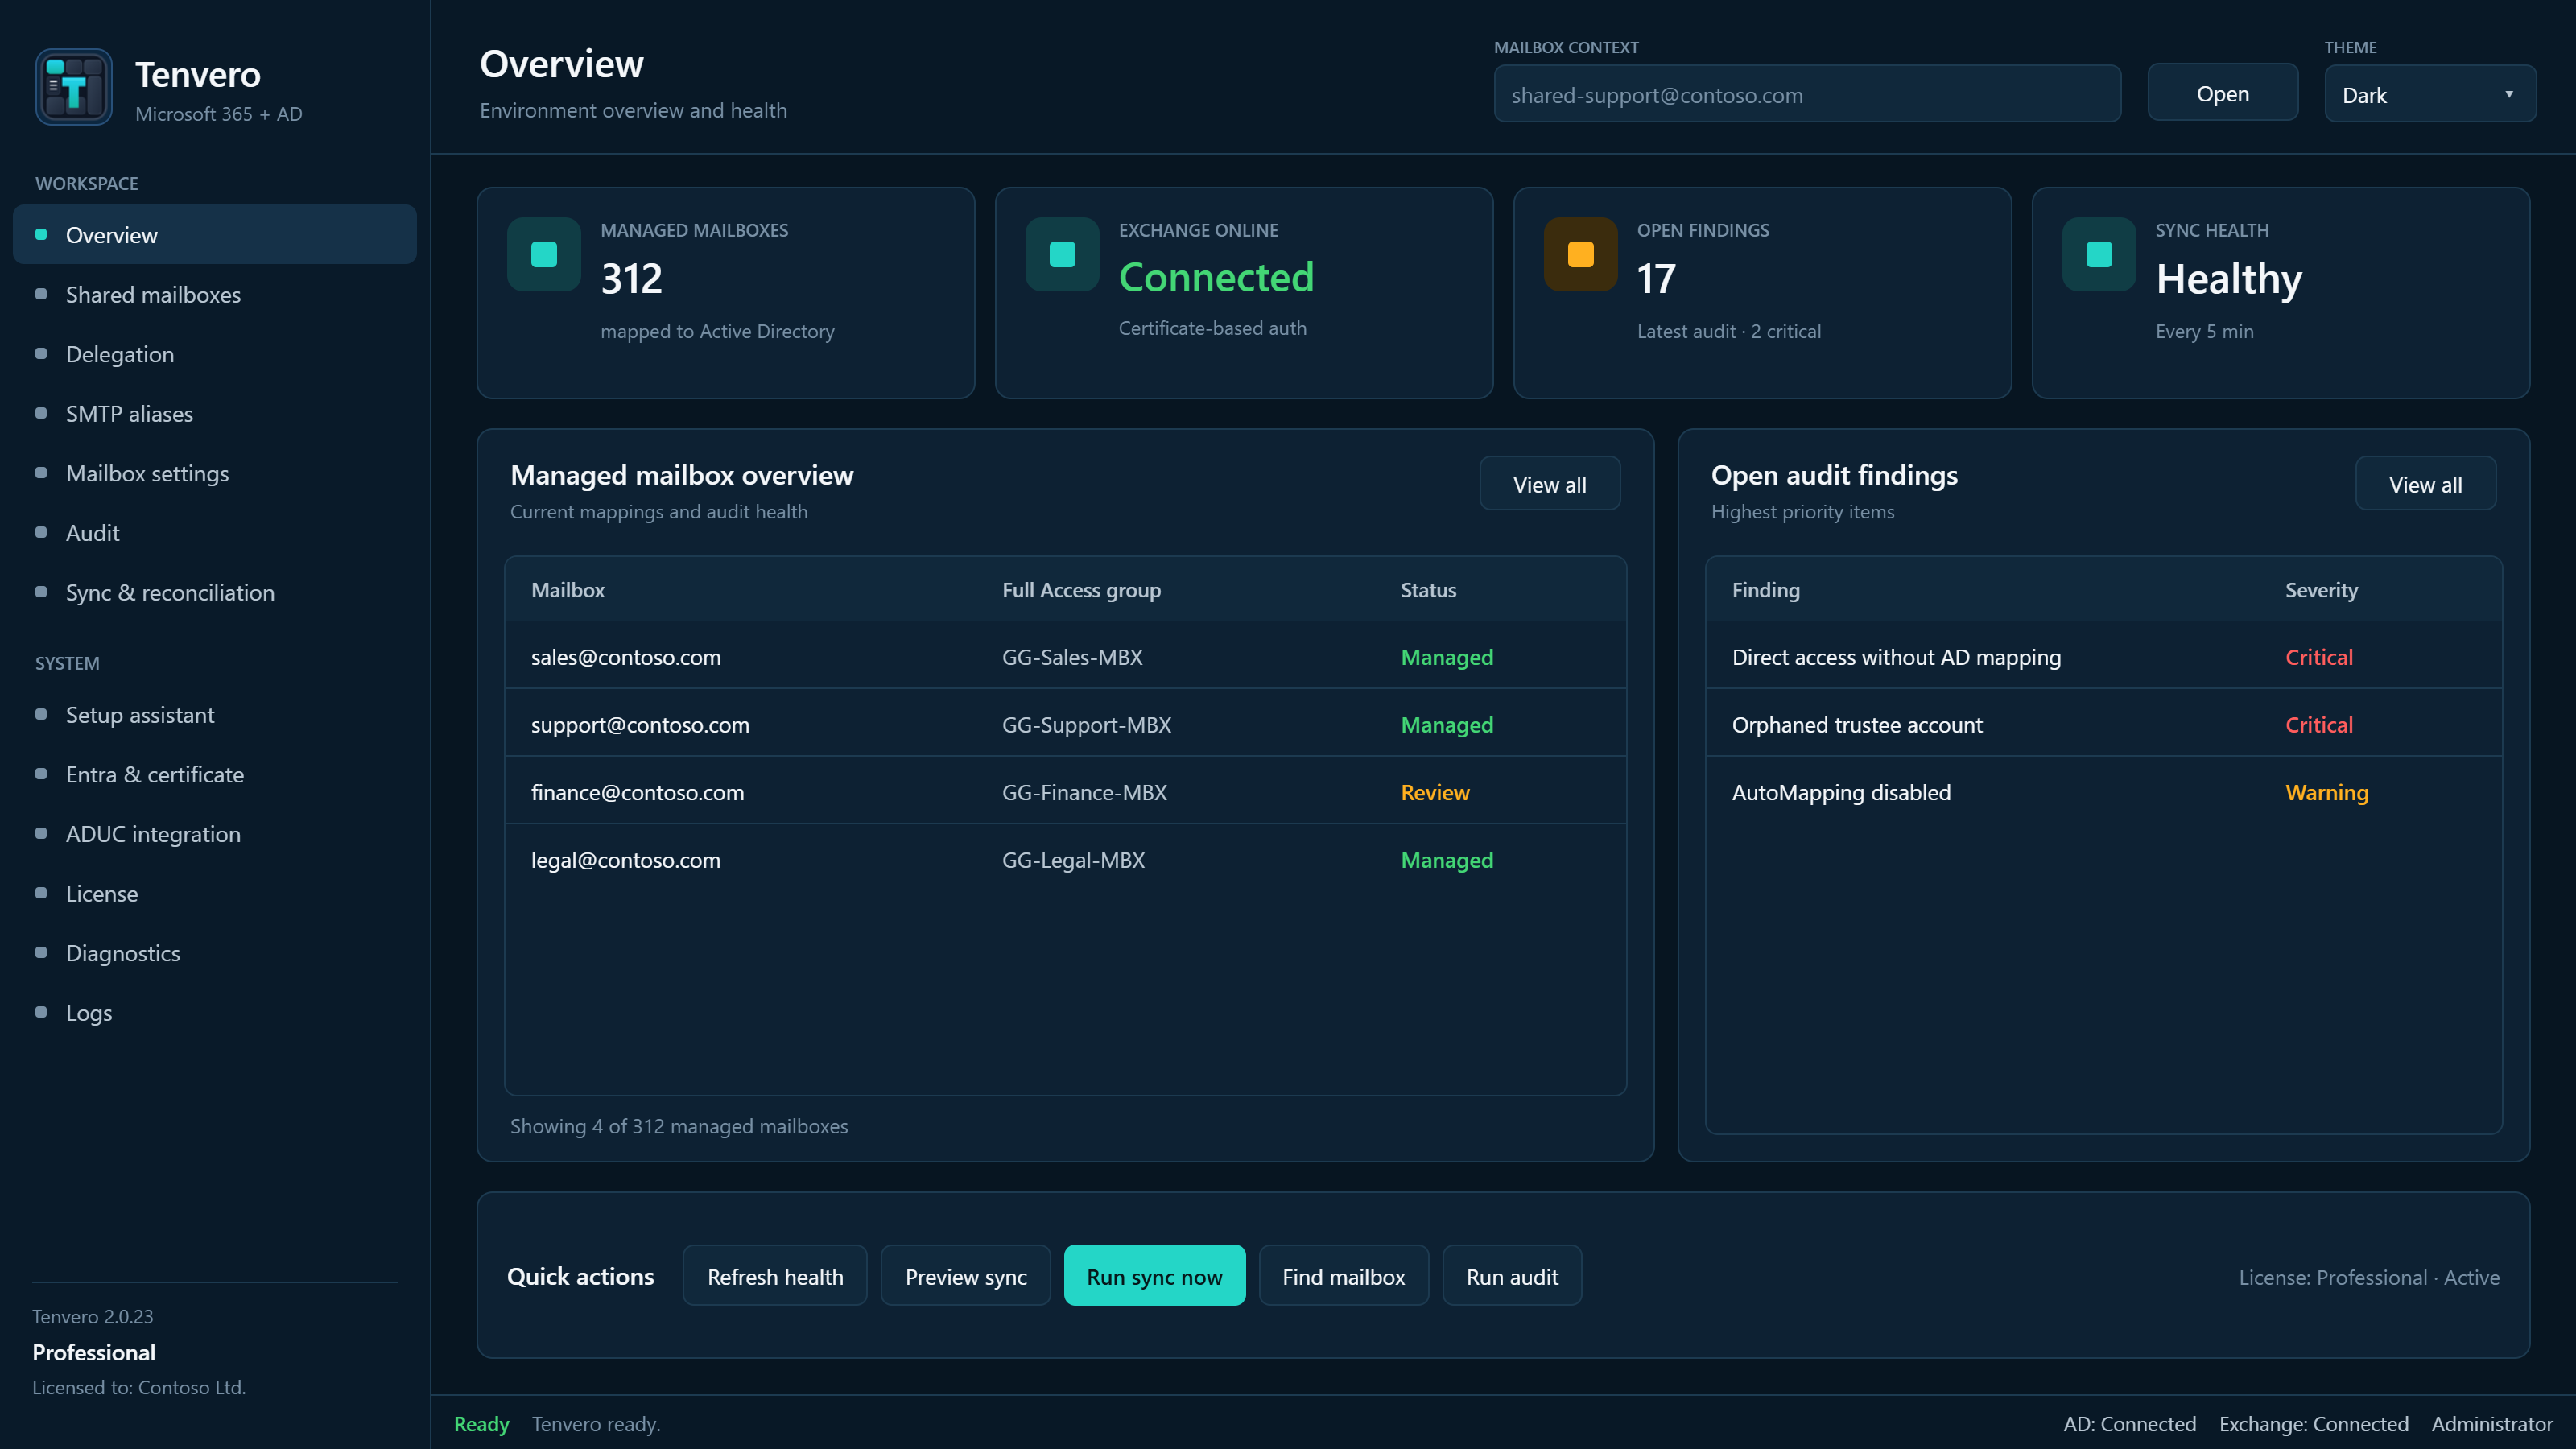The width and height of the screenshot is (2576, 1449).
Task: Click the Sync Health card icon
Action: 2099,254
